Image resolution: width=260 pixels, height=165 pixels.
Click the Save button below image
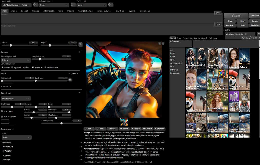[101, 129]
